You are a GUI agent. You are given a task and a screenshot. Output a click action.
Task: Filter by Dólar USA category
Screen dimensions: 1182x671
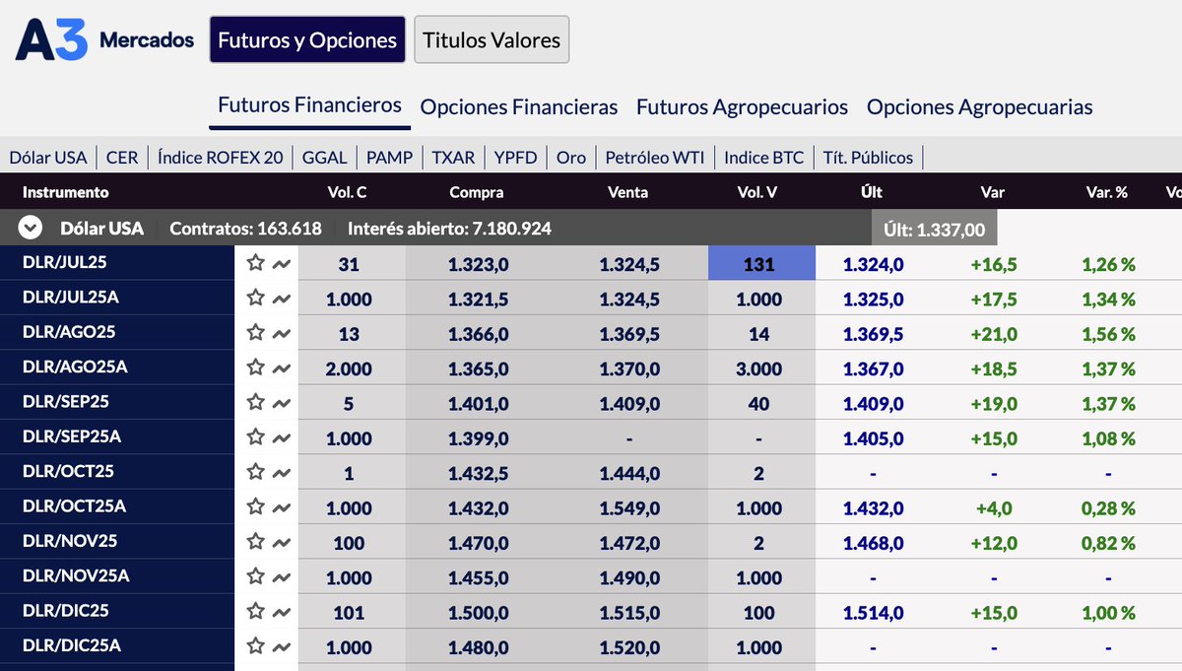pyautogui.click(x=48, y=157)
